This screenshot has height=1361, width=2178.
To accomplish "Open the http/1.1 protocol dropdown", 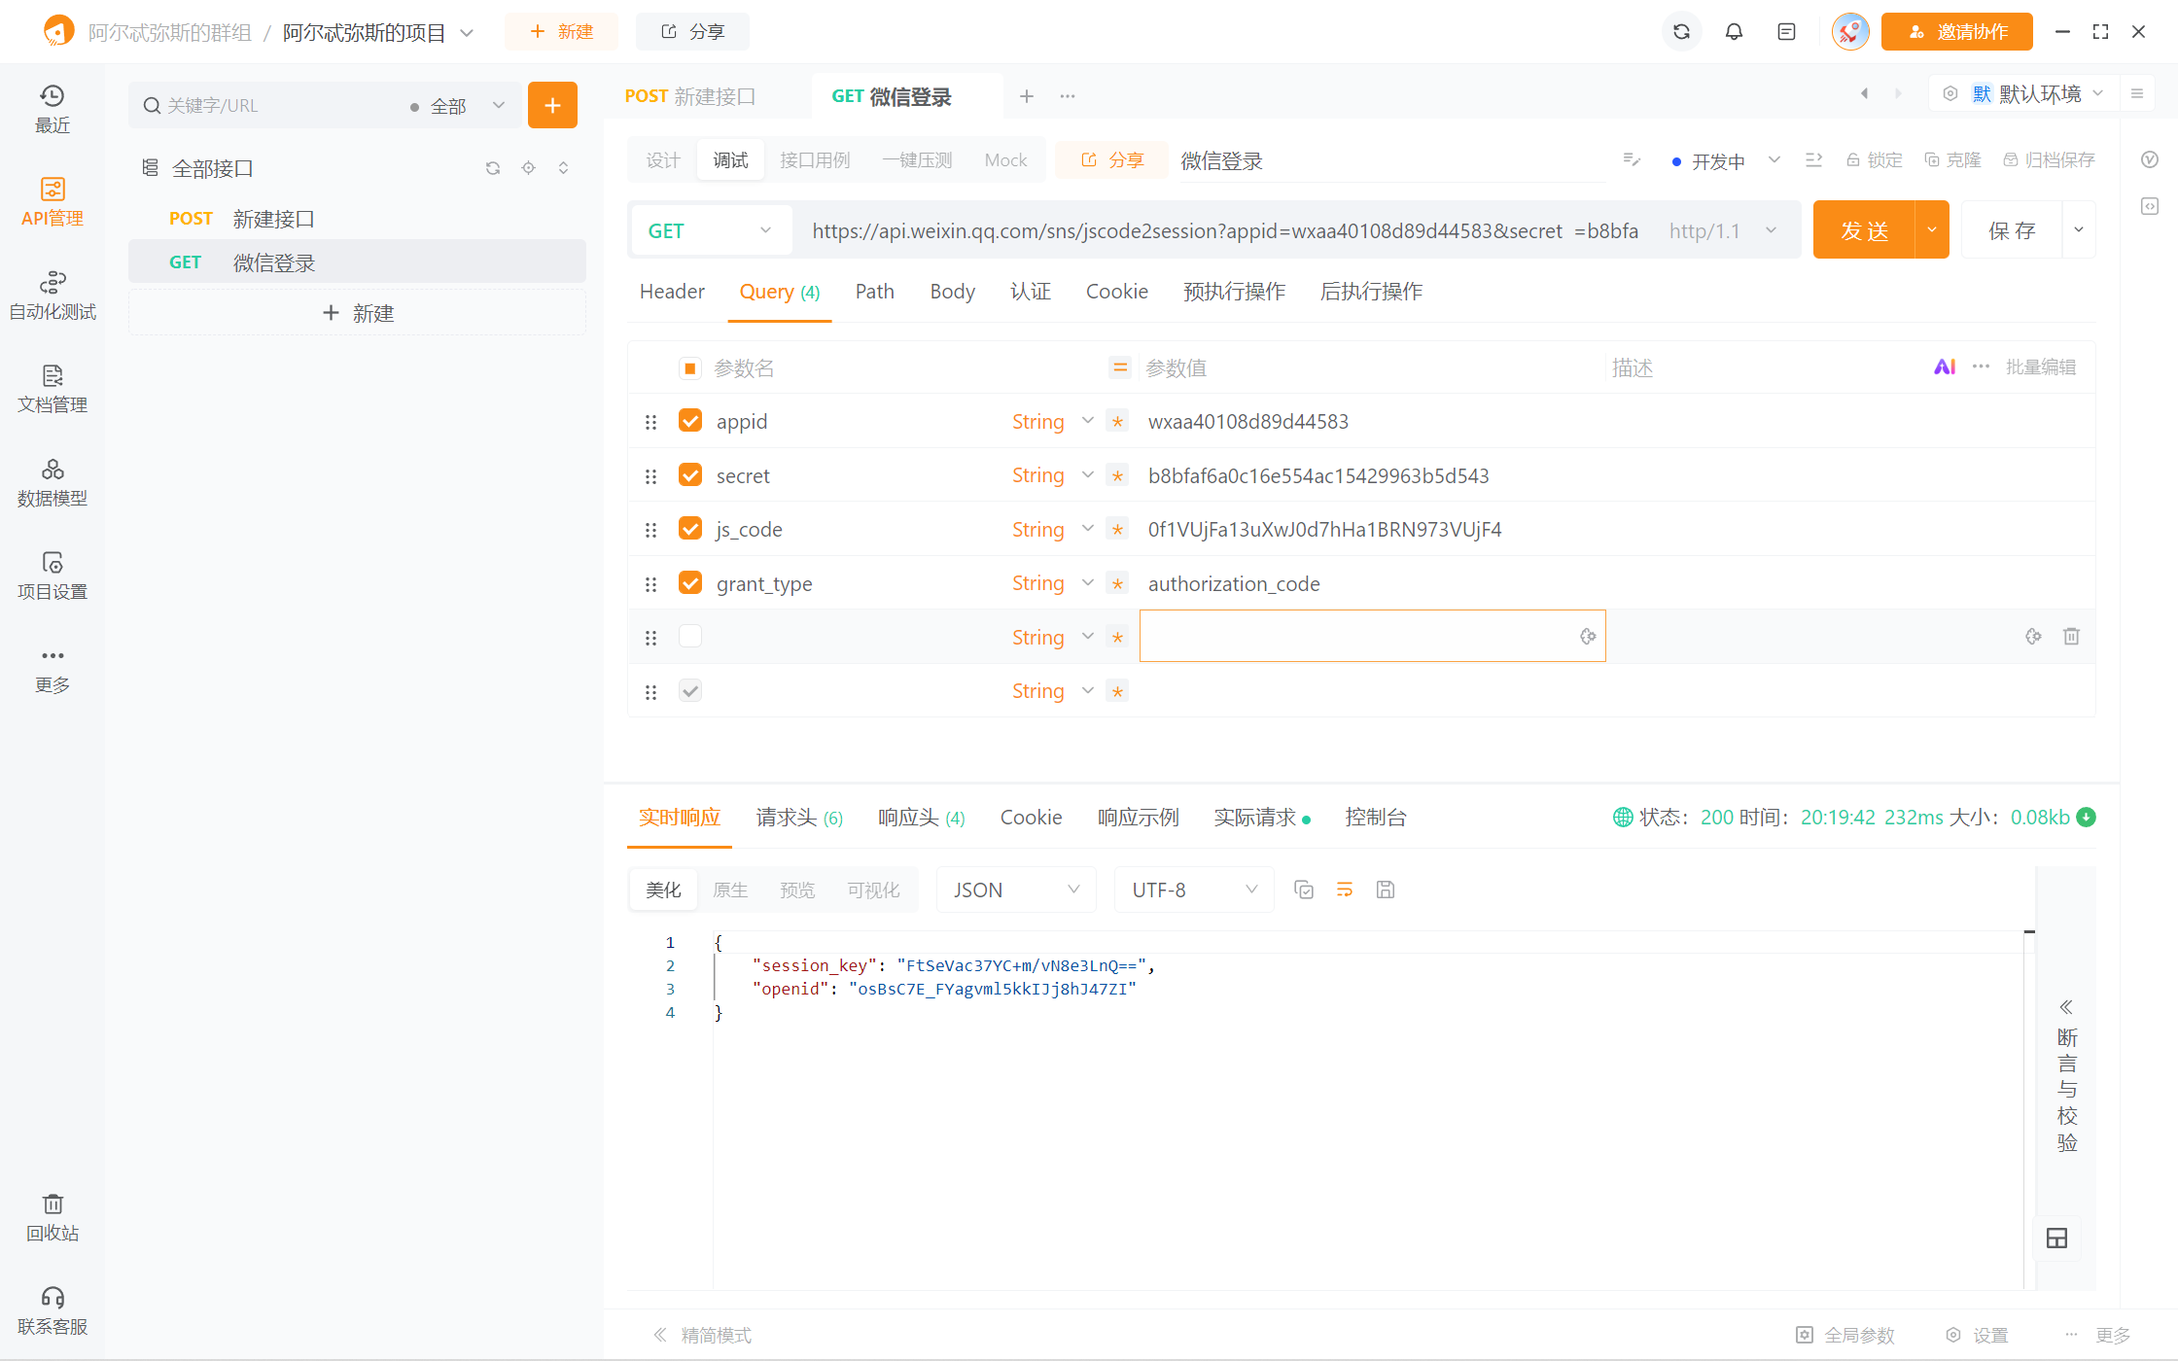I will [x=1724, y=230].
